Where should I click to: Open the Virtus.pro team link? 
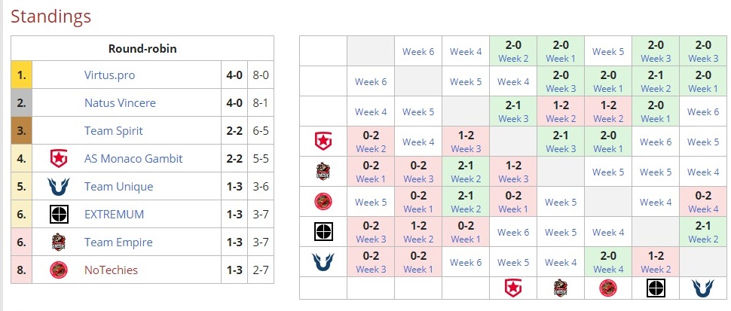(114, 75)
